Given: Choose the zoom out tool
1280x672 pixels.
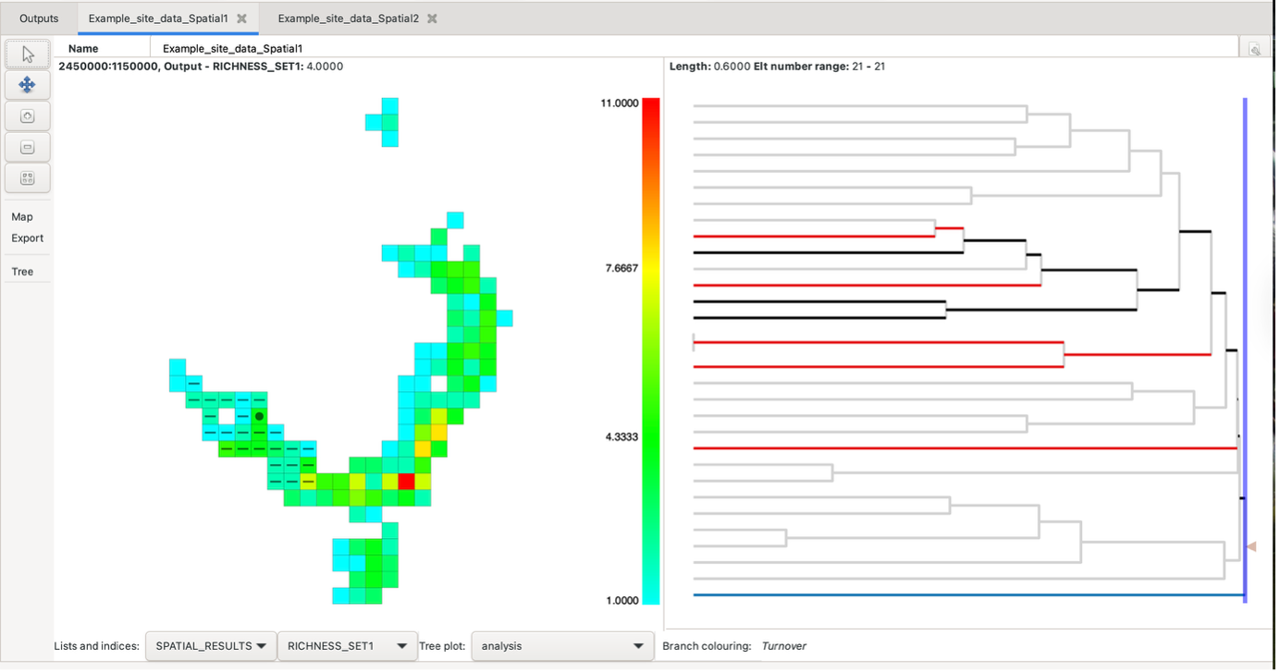Looking at the screenshot, I should pyautogui.click(x=27, y=147).
